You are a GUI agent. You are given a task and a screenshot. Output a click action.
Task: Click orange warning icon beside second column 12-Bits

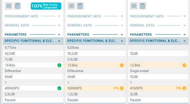point(122,65)
